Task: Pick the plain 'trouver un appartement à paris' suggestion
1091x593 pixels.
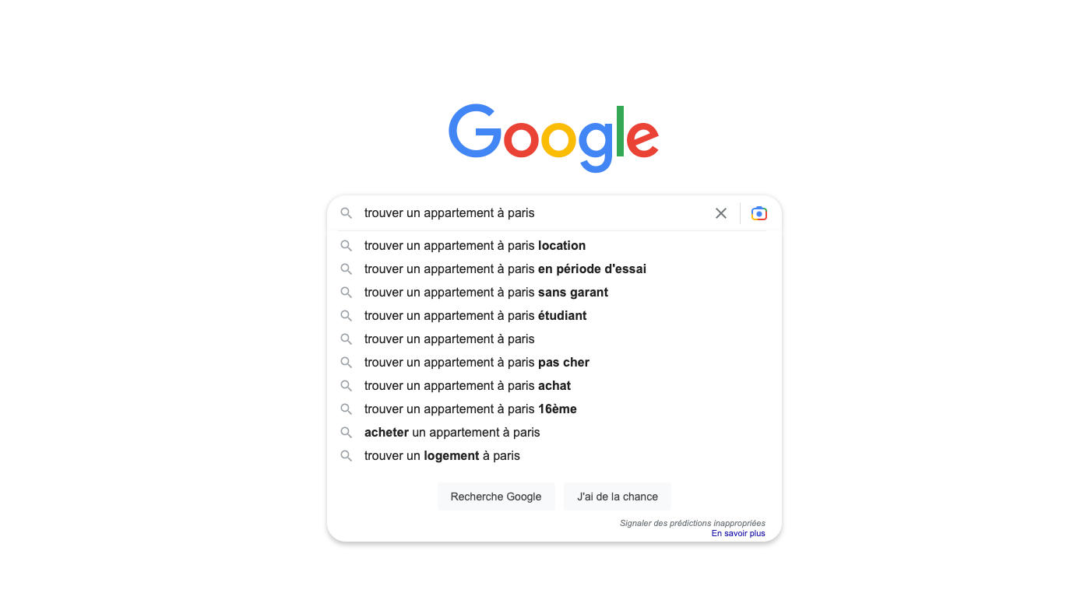Action: click(x=554, y=339)
